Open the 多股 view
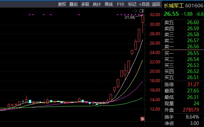204x127 pixels. [x=85, y=4]
